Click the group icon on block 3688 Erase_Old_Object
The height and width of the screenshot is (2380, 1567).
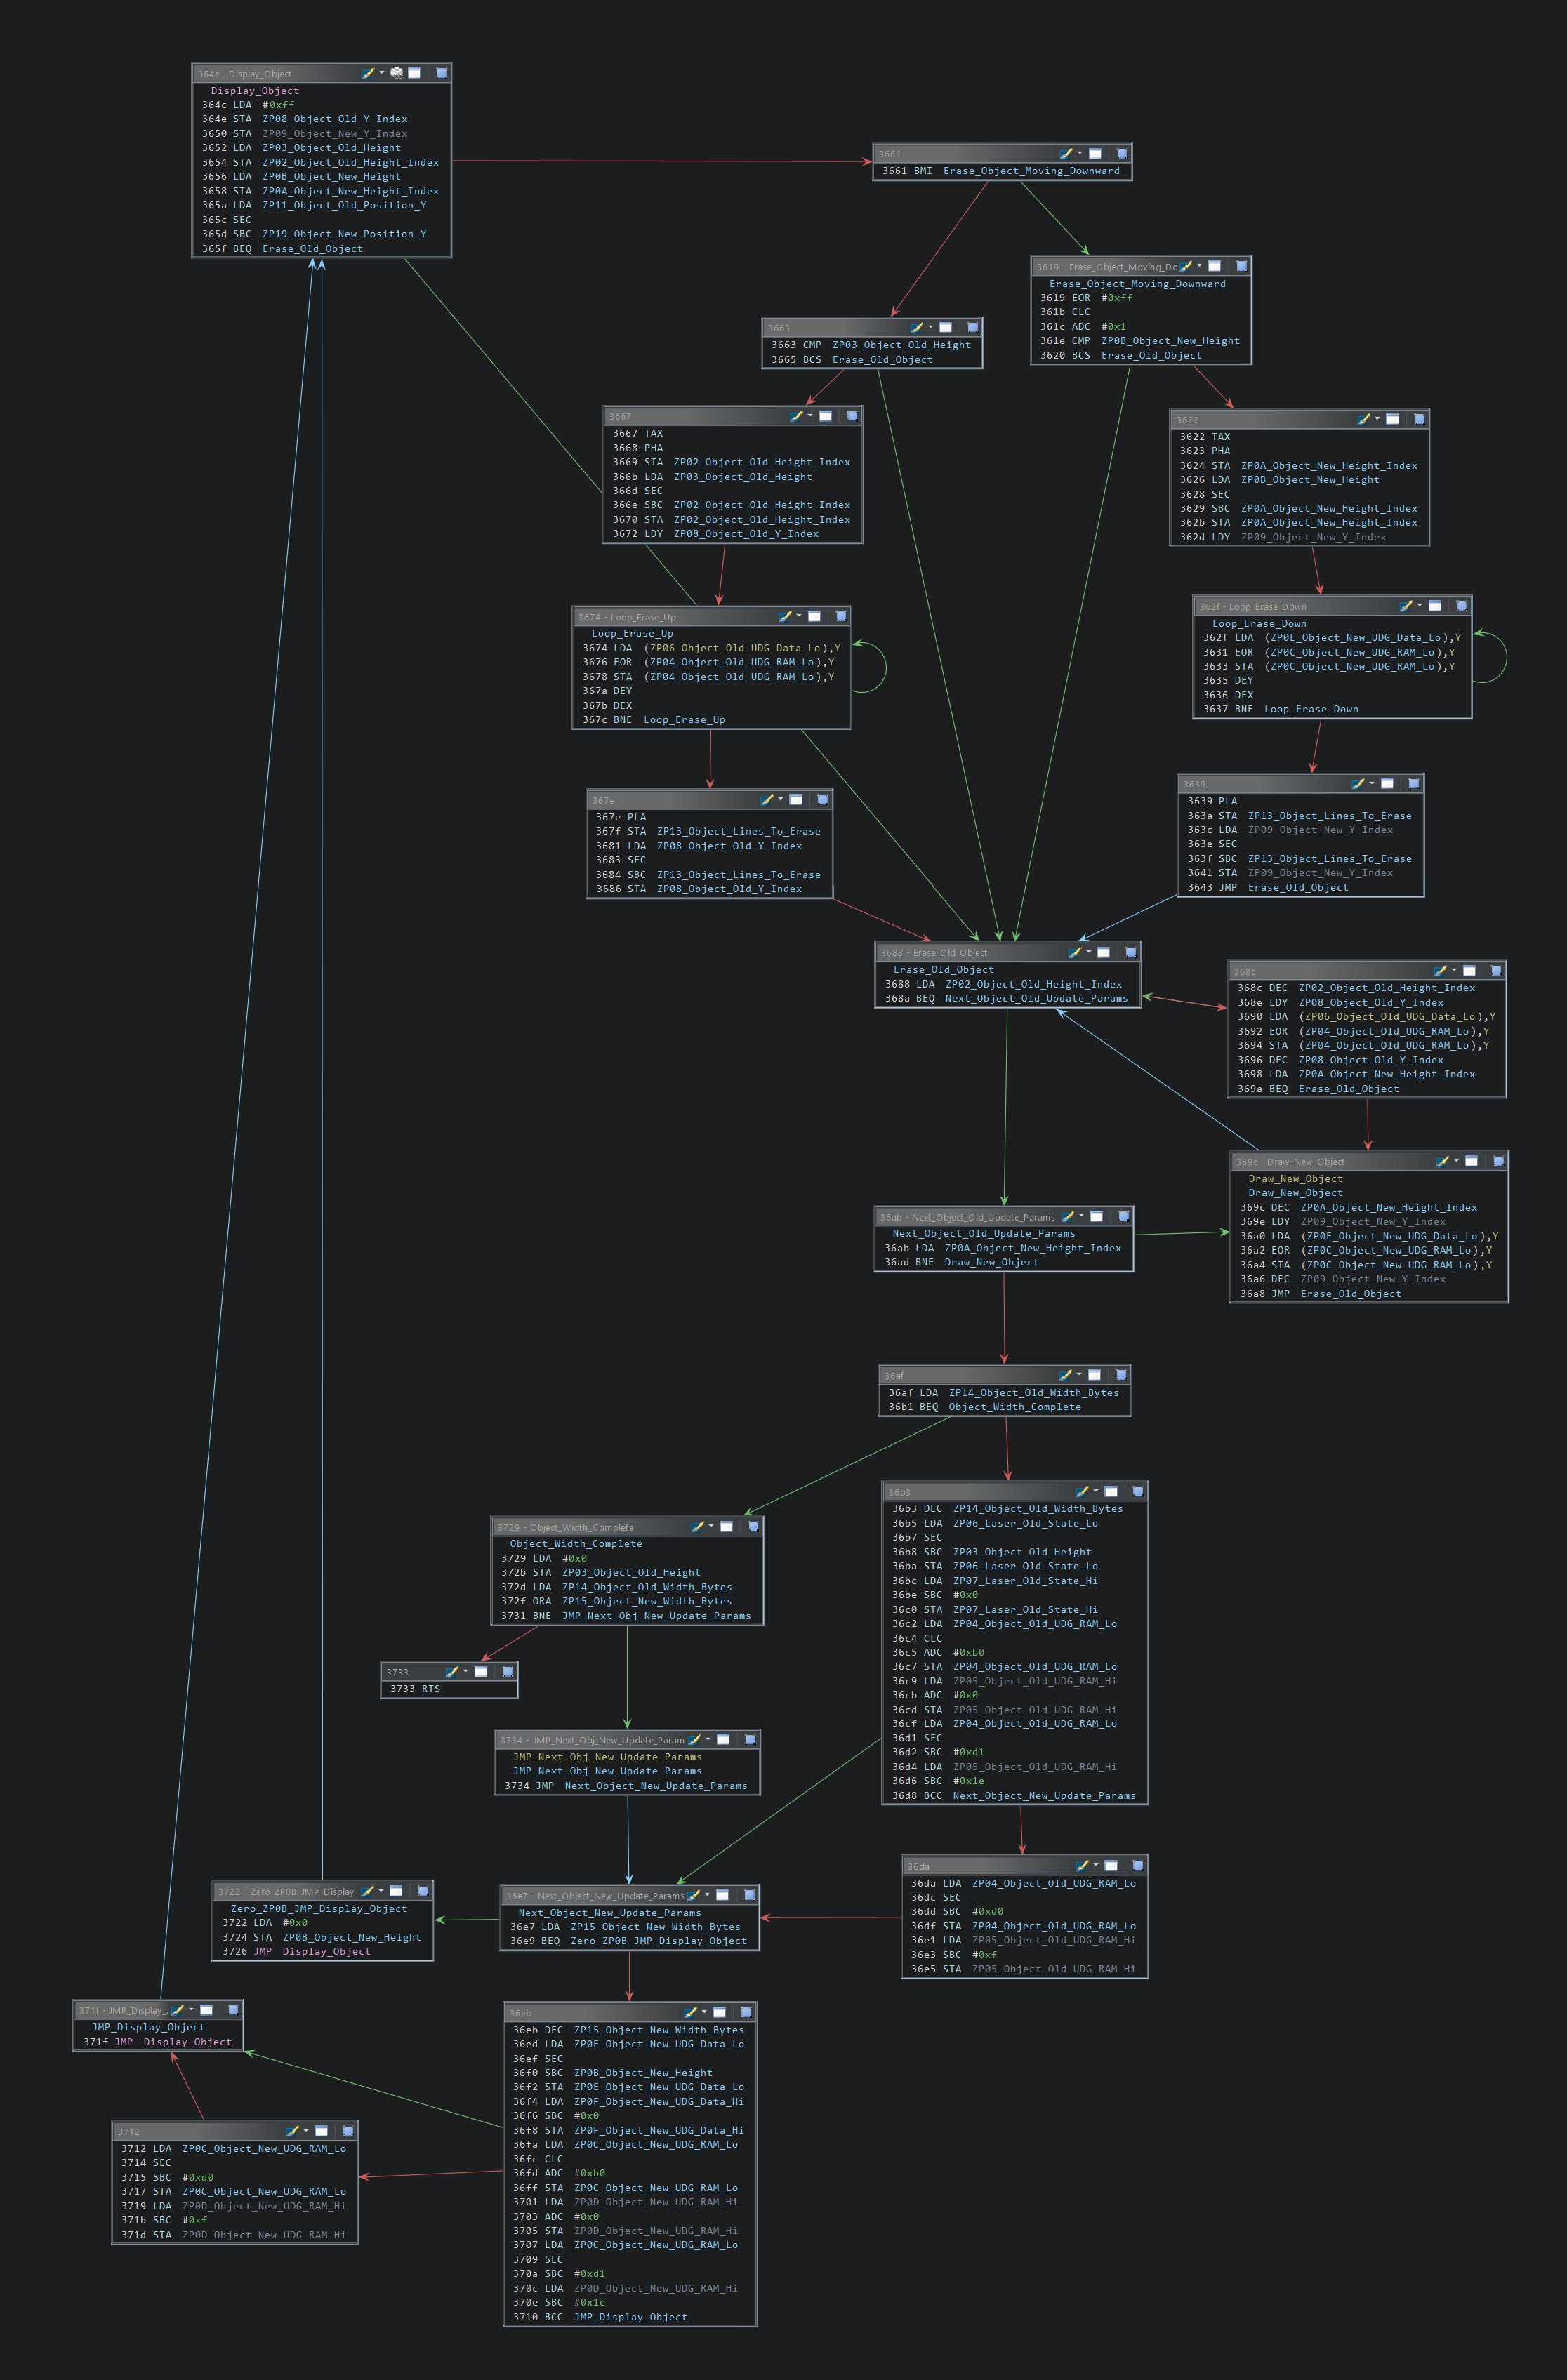(x=1130, y=952)
